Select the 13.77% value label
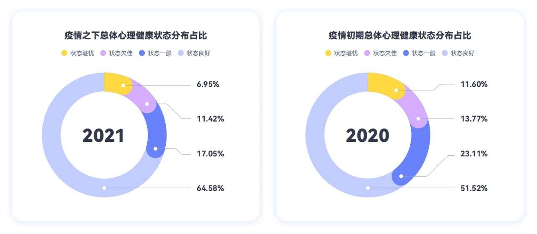The image size is (537, 234). (x=474, y=119)
